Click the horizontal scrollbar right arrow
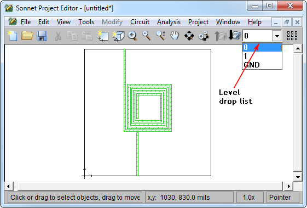Viewport: 307px width, 208px height. (289, 186)
